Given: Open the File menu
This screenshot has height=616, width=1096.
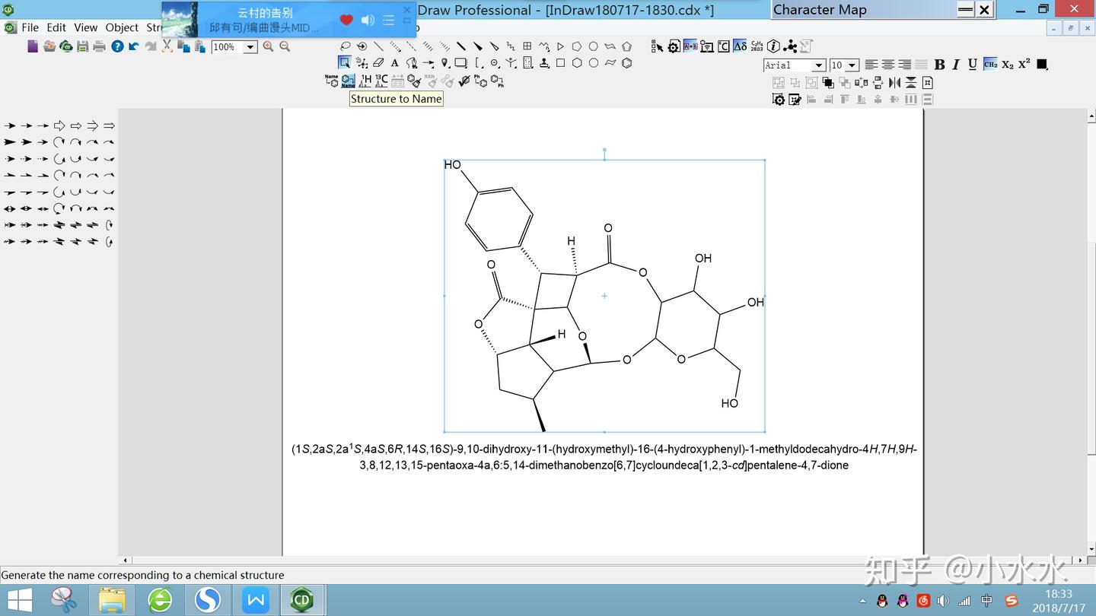Looking at the screenshot, I should click(30, 27).
